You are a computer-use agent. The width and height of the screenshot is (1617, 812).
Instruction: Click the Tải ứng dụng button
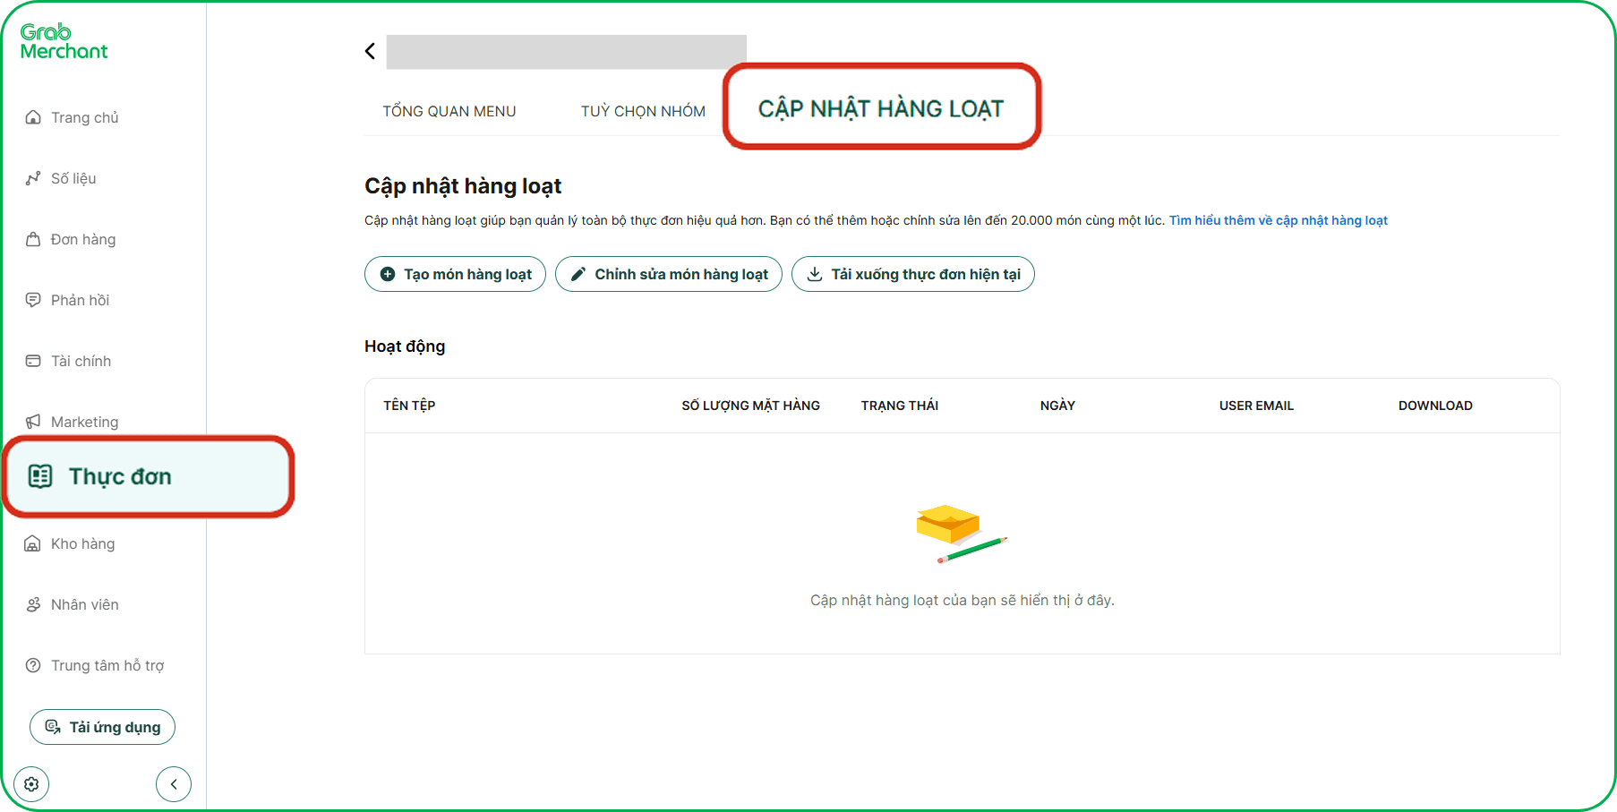pos(102,727)
